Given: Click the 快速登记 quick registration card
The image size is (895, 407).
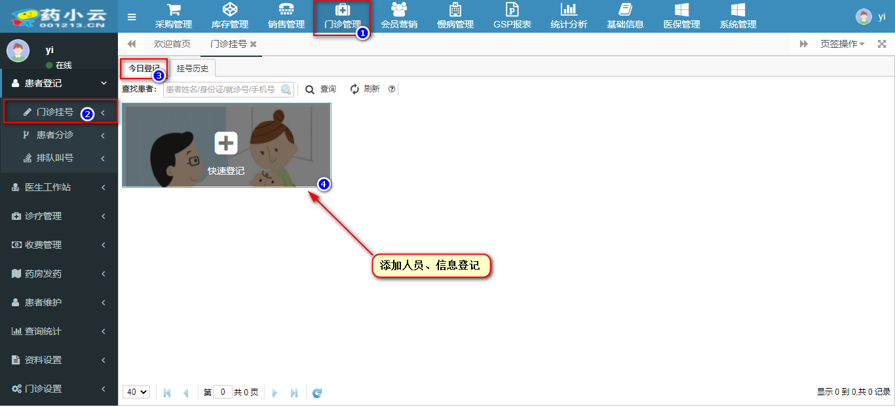Looking at the screenshot, I should pos(226,145).
